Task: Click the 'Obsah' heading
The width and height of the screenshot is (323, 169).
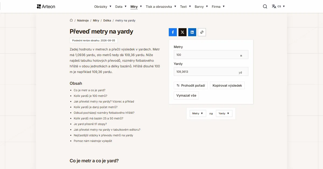Action: tap(76, 83)
